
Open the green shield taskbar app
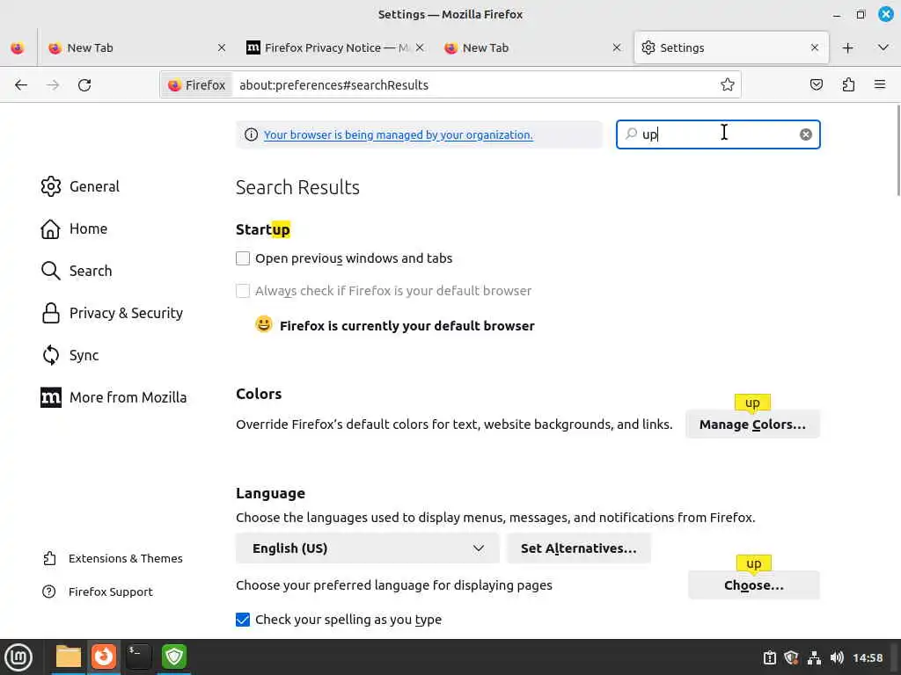pyautogui.click(x=174, y=657)
